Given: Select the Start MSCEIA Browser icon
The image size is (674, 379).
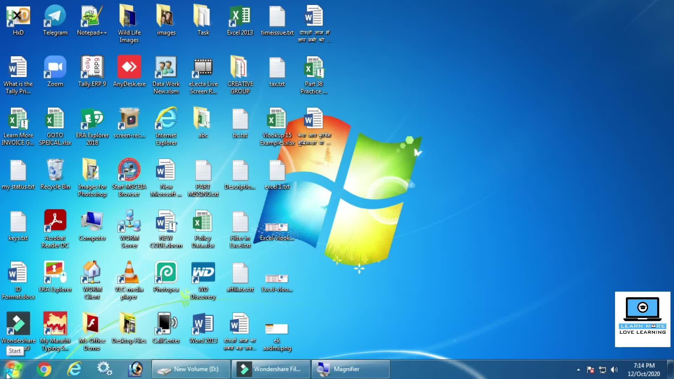Looking at the screenshot, I should (x=129, y=178).
